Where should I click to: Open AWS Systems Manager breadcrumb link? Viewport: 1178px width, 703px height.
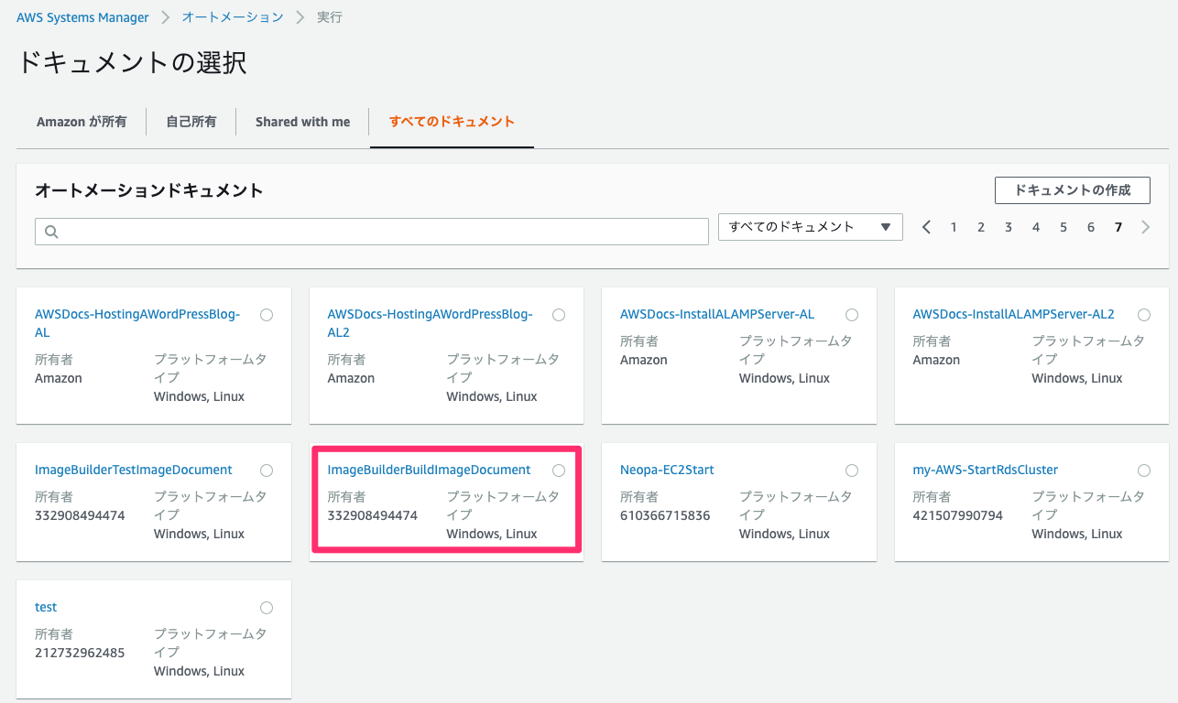click(x=82, y=17)
